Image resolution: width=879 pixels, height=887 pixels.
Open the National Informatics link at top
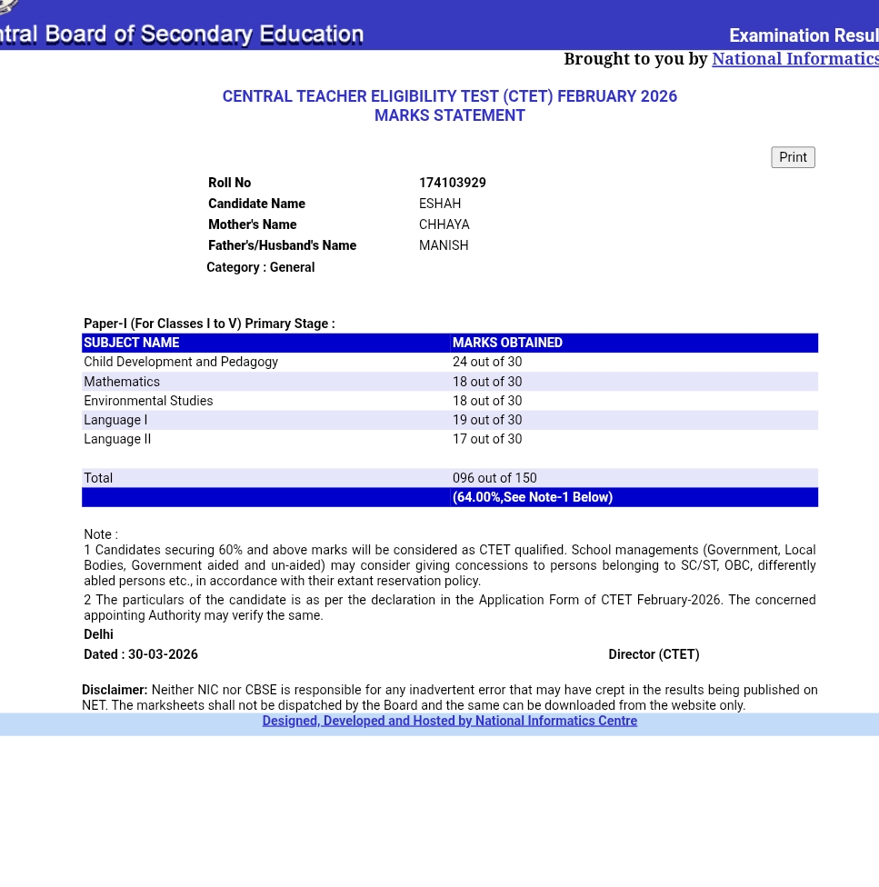point(794,59)
